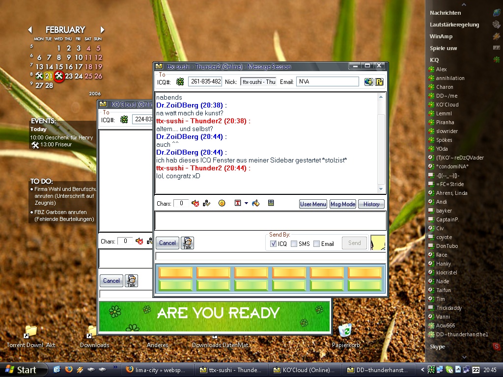Click the green table icon in message toolbar
Screen dimensions: 503x377
click(271, 203)
